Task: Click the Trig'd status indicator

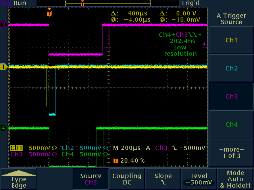Action: (190, 3)
